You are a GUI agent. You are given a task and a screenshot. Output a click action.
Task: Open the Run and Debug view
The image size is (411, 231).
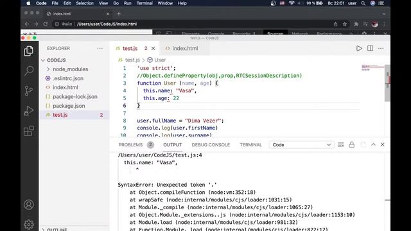(x=29, y=111)
